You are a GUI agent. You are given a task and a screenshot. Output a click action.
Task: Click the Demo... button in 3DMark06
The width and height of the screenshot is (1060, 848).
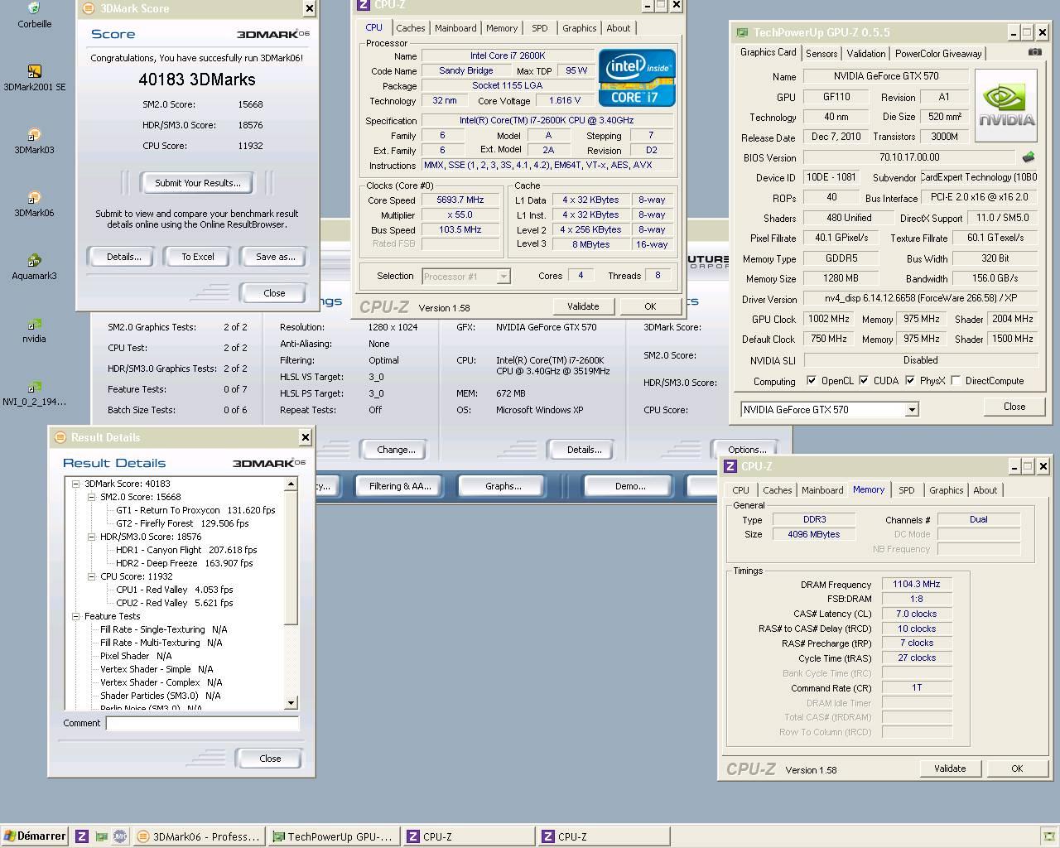coord(630,486)
